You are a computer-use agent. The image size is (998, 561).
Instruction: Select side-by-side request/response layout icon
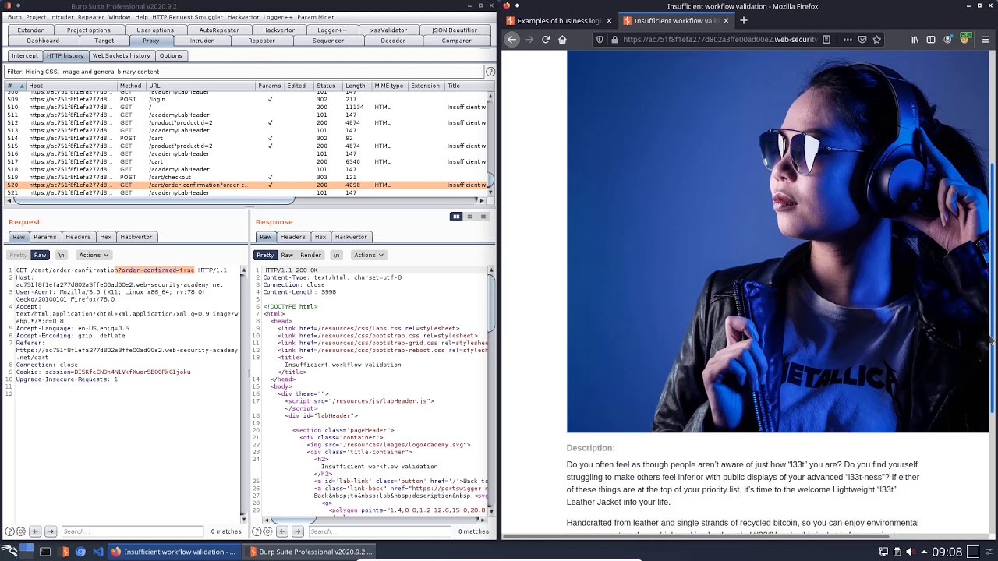coord(456,217)
